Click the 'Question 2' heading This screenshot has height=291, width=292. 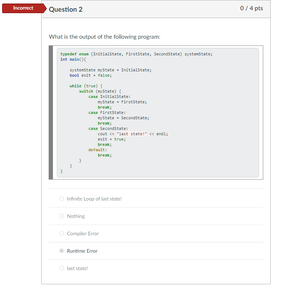pyautogui.click(x=66, y=9)
